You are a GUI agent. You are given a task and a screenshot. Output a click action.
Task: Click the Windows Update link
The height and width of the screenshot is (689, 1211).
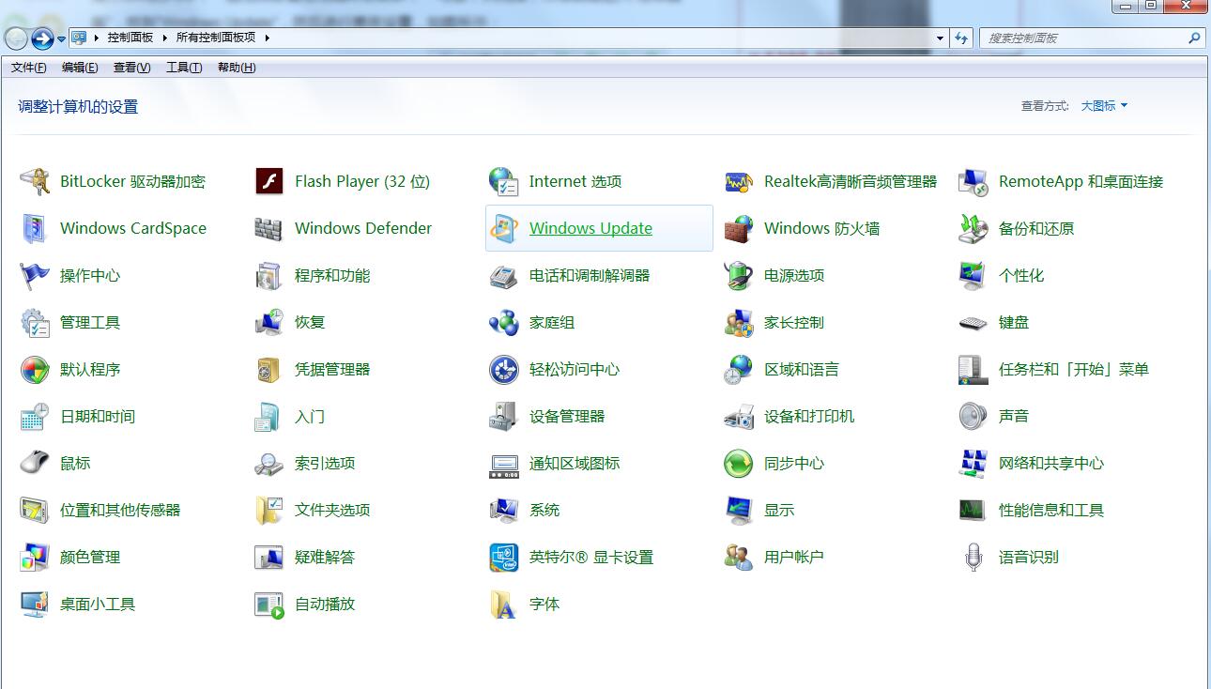(x=590, y=228)
